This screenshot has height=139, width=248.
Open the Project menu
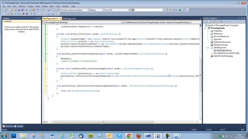click(x=31, y=6)
